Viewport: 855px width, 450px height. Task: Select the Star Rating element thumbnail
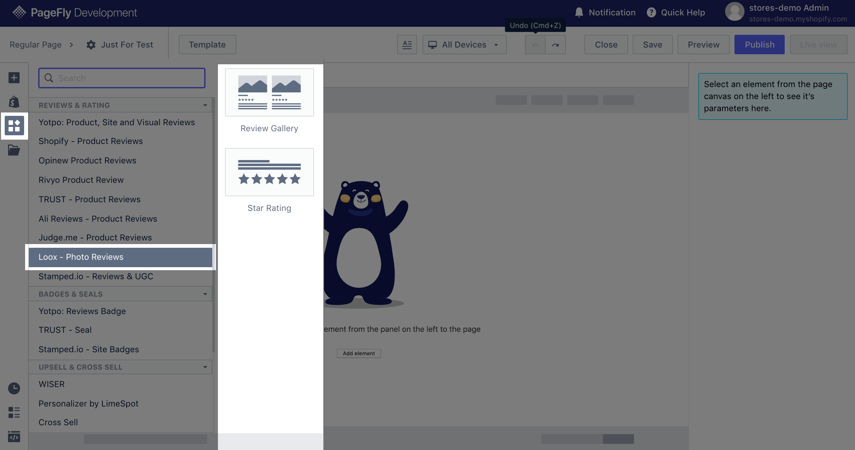pos(269,172)
